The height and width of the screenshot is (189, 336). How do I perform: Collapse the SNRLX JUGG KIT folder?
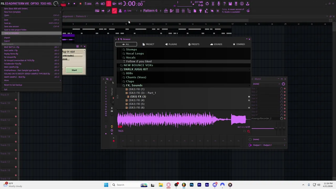click(136, 69)
